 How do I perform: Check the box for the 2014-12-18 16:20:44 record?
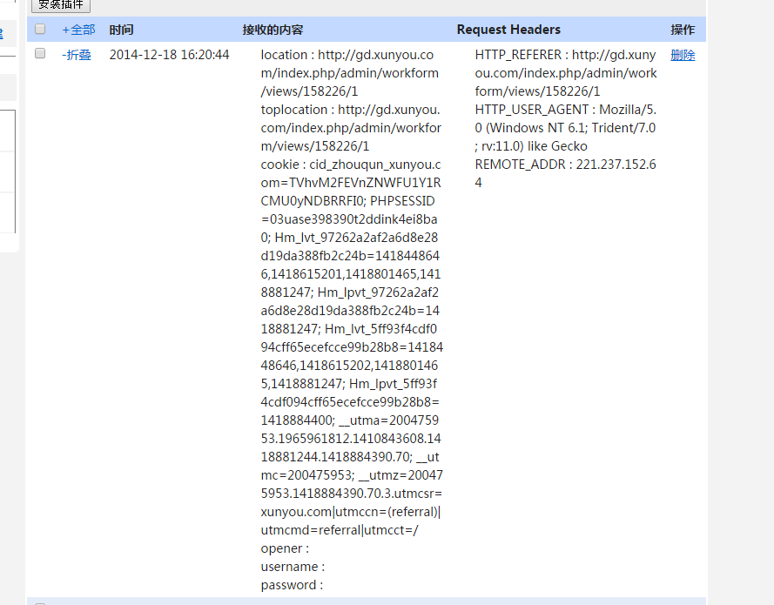pyautogui.click(x=40, y=53)
